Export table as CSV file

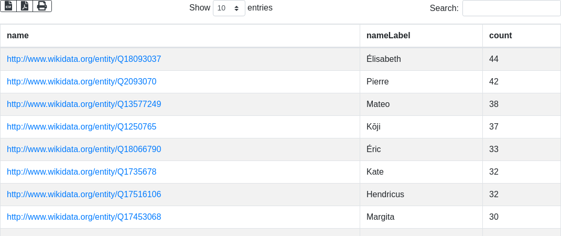point(8,6)
